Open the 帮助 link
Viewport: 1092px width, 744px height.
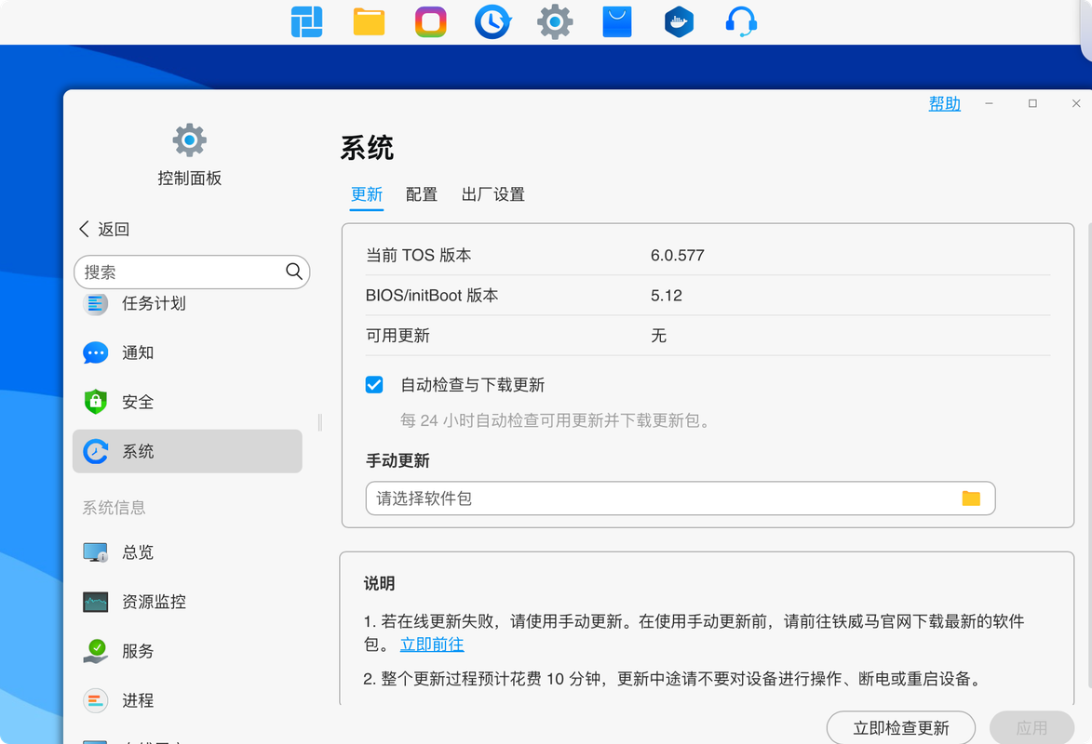coord(944,104)
